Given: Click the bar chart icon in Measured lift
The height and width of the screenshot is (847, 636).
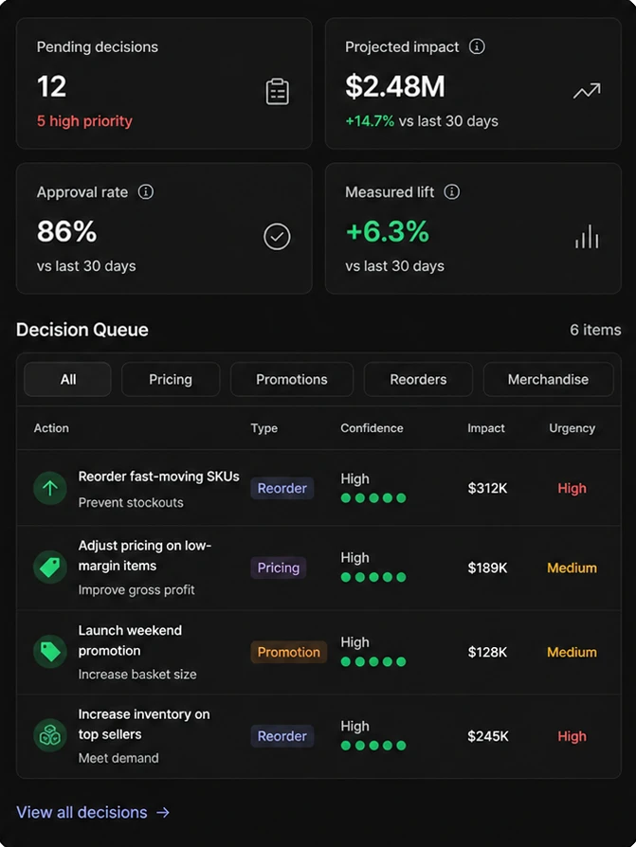Looking at the screenshot, I should click(x=587, y=237).
